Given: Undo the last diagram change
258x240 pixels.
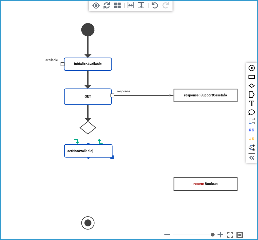Looking at the screenshot, I should 154,5.
